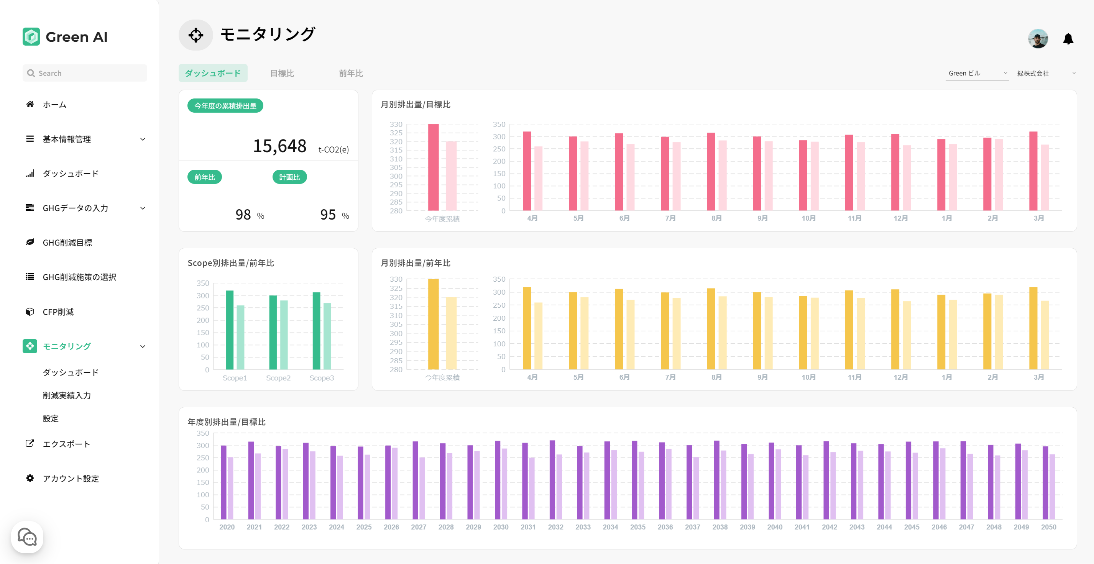Expand the 基本情報管理 menu chevron
Viewport: 1094px width, 564px height.
click(x=143, y=139)
